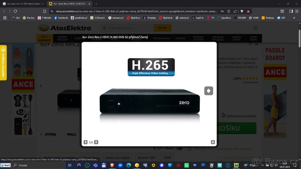301x169 pixels.
Task: Open DÁLKOVÉ OVLADAČE menu category
Action: tap(218, 38)
